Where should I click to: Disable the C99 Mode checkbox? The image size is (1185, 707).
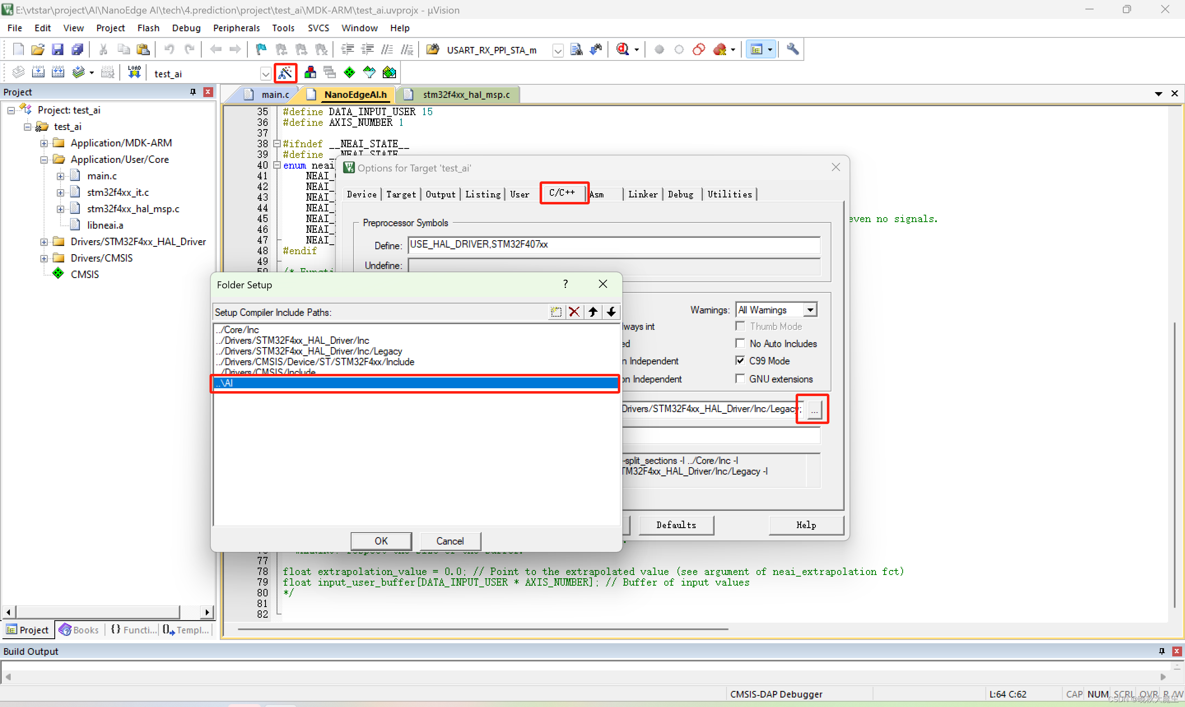click(740, 361)
